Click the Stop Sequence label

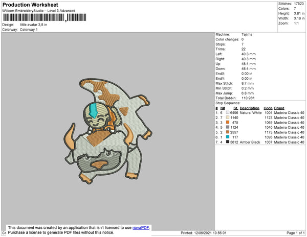[x=228, y=103]
